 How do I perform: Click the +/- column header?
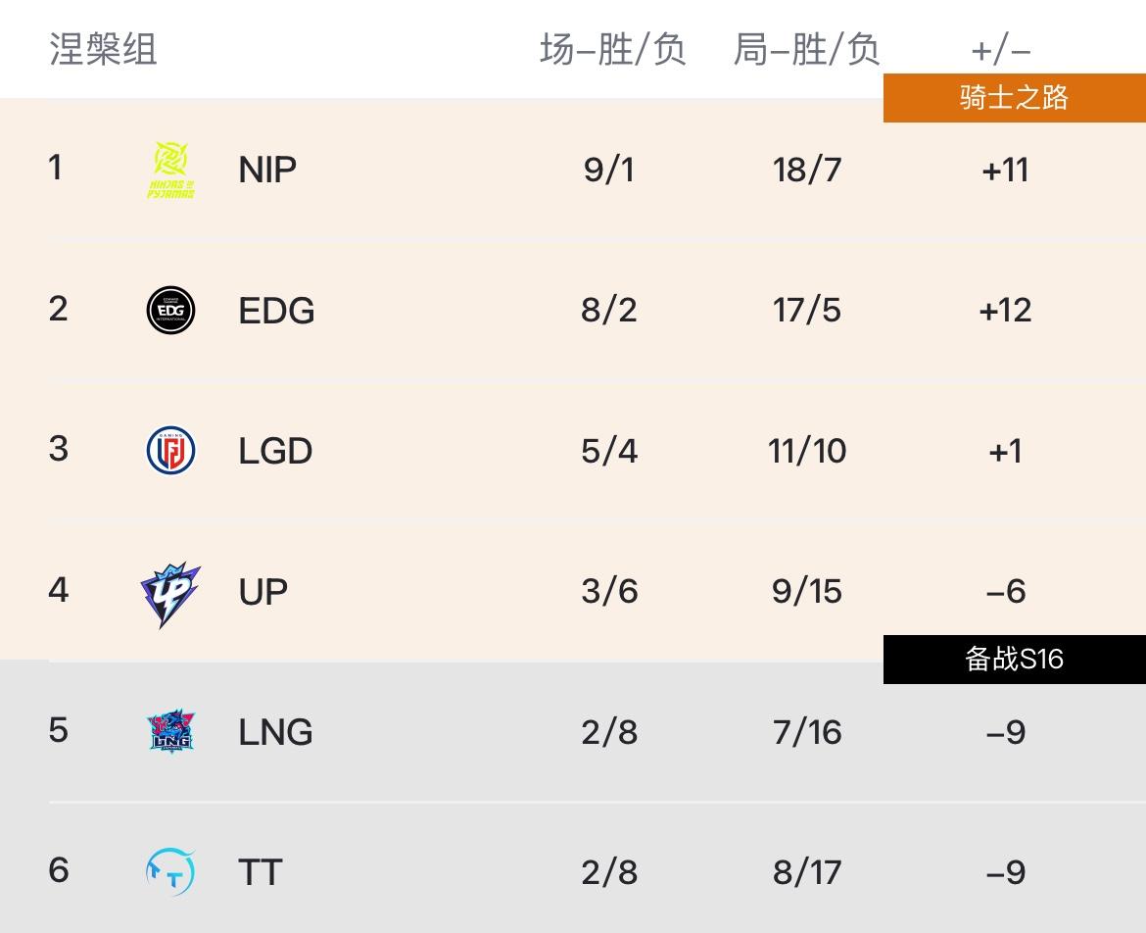(x=1001, y=49)
